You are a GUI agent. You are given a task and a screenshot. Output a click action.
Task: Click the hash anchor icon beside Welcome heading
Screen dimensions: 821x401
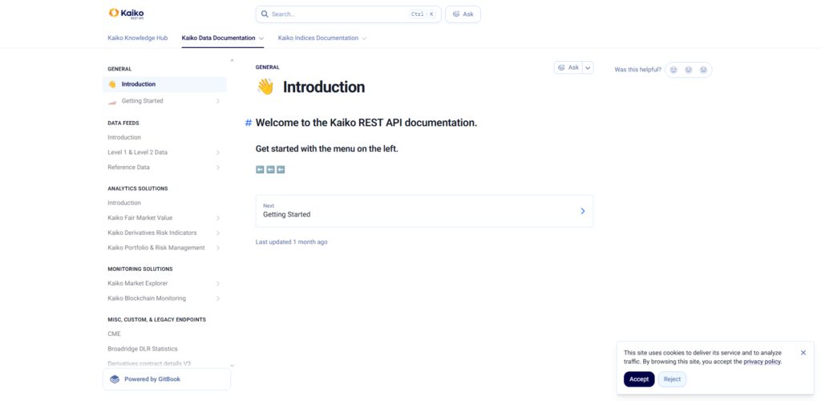pyautogui.click(x=249, y=123)
